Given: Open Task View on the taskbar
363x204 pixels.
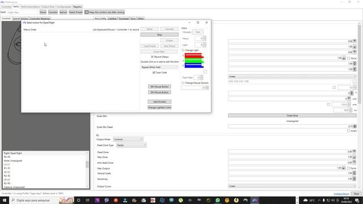Looking at the screenshot, I should pos(87,200).
